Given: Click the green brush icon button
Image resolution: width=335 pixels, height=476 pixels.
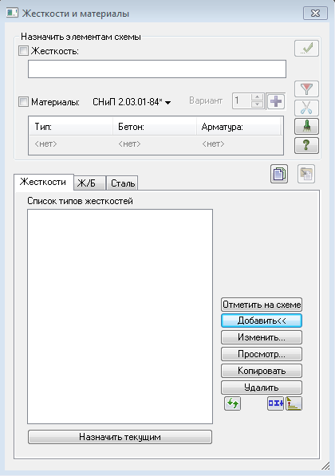Looking at the screenshot, I should 306,126.
